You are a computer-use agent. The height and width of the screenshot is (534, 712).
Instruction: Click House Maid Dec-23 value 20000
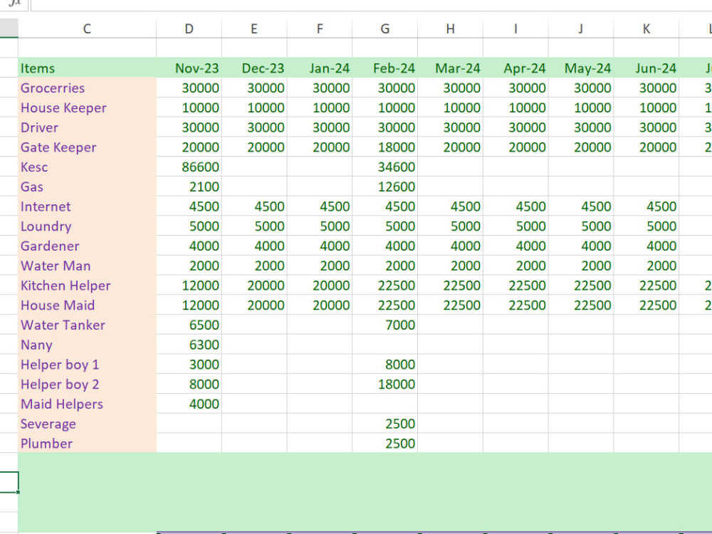pyautogui.click(x=254, y=305)
